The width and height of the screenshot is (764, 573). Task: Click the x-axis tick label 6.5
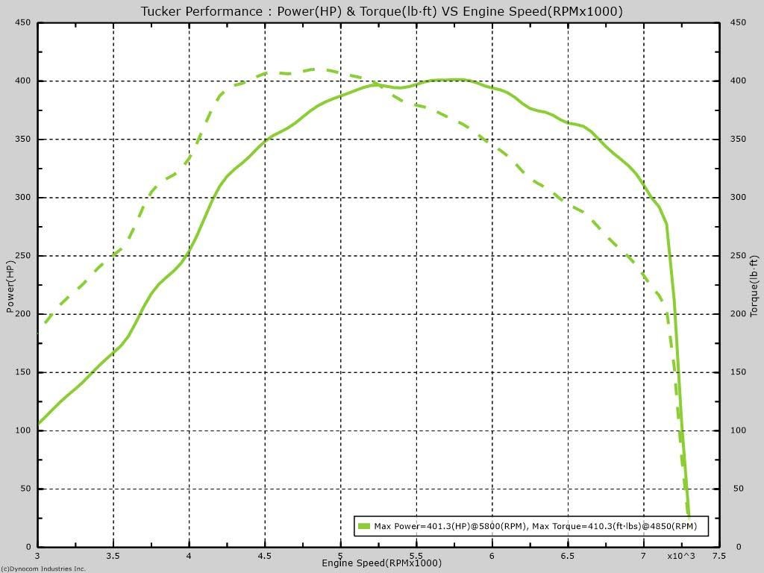click(568, 556)
